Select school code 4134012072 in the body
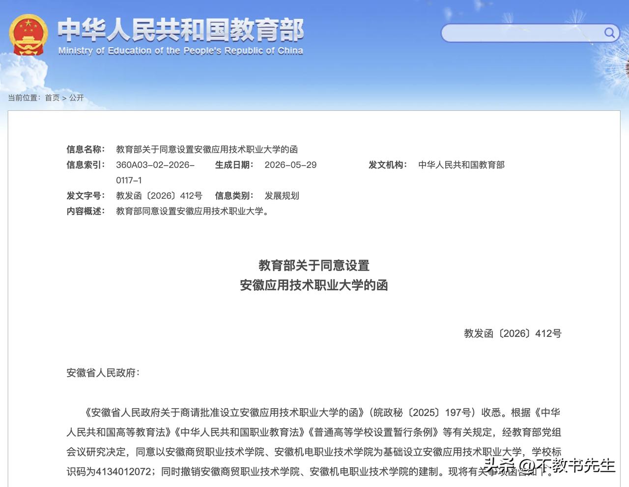The height and width of the screenshot is (487, 629). coord(123,471)
